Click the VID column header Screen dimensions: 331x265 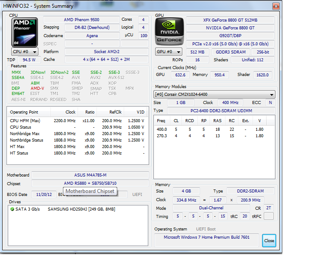136,112
